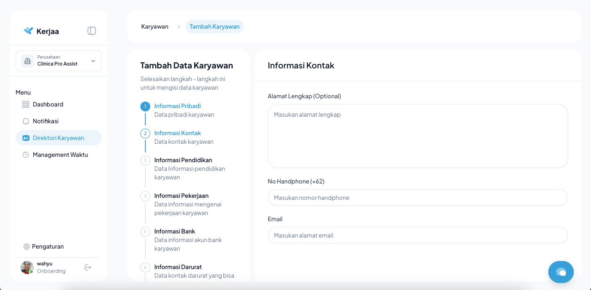591x290 pixels.
Task: Open Direktori Karyawan menu item
Action: tap(58, 138)
